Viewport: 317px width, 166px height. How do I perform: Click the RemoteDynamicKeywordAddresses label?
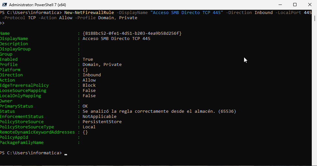pyautogui.click(x=37, y=132)
